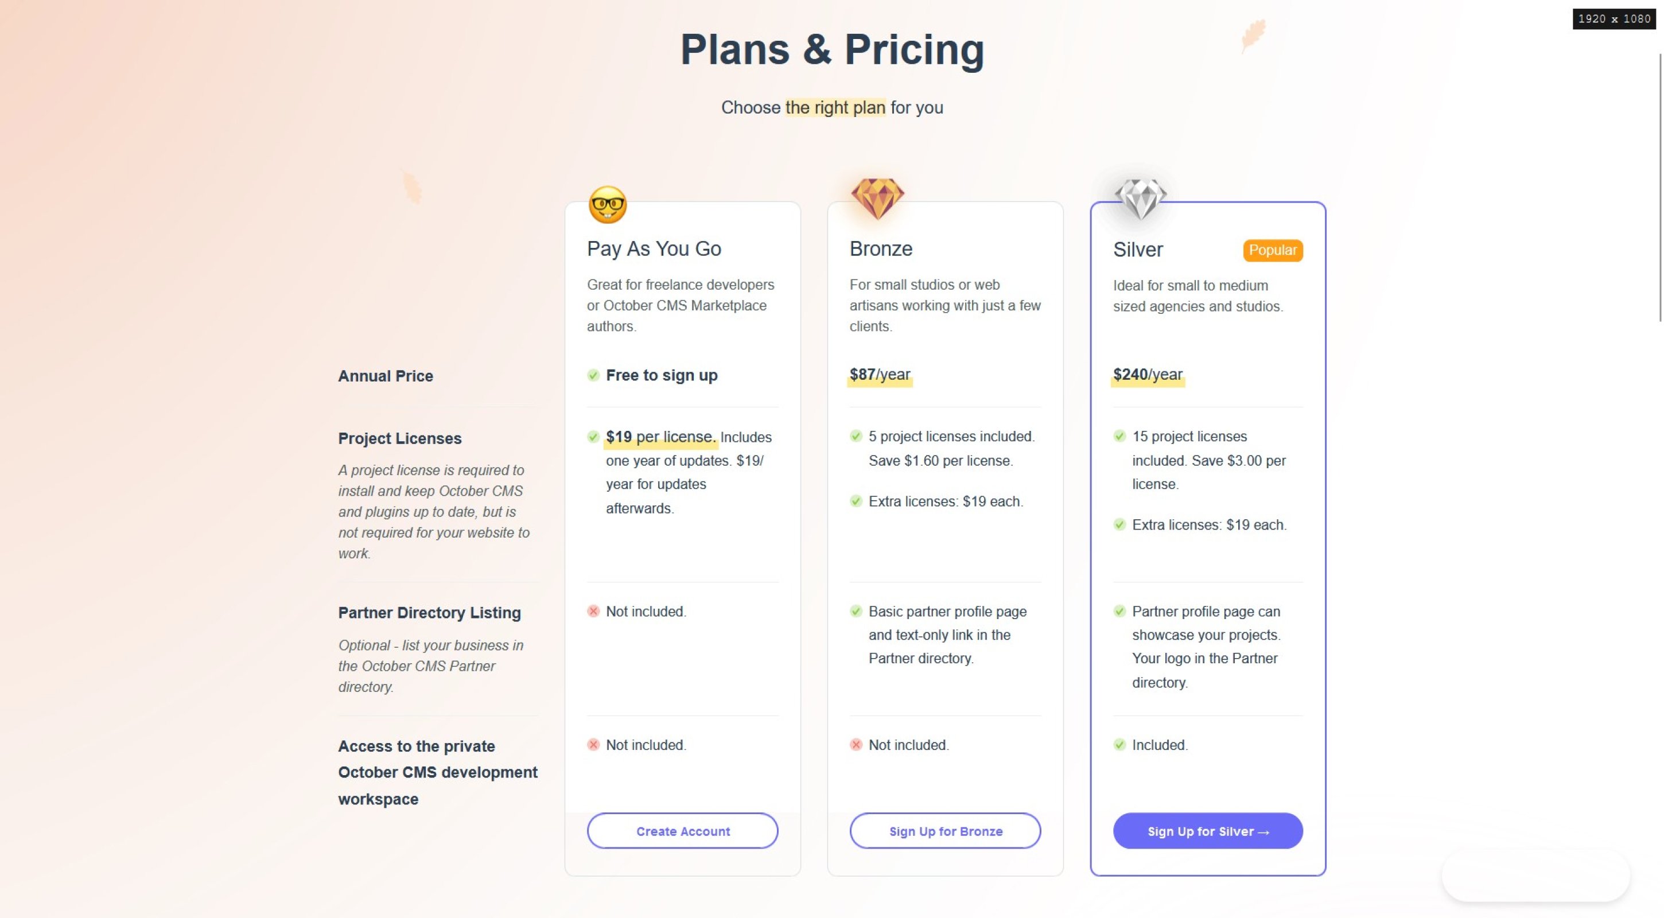
Task: Click the Silver diamond icon
Action: pyautogui.click(x=1140, y=198)
